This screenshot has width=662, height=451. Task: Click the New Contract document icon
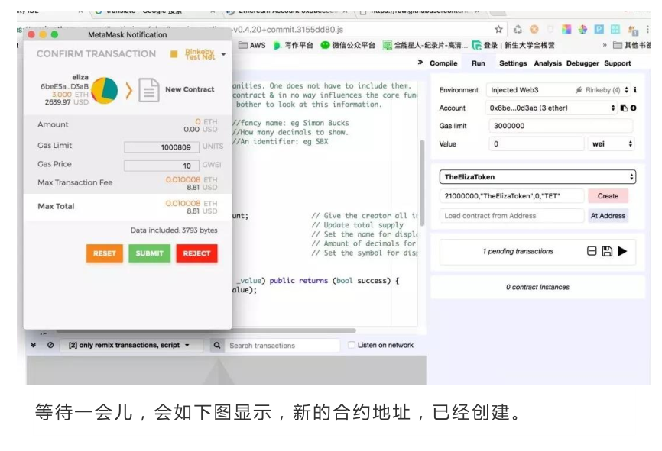pos(148,90)
